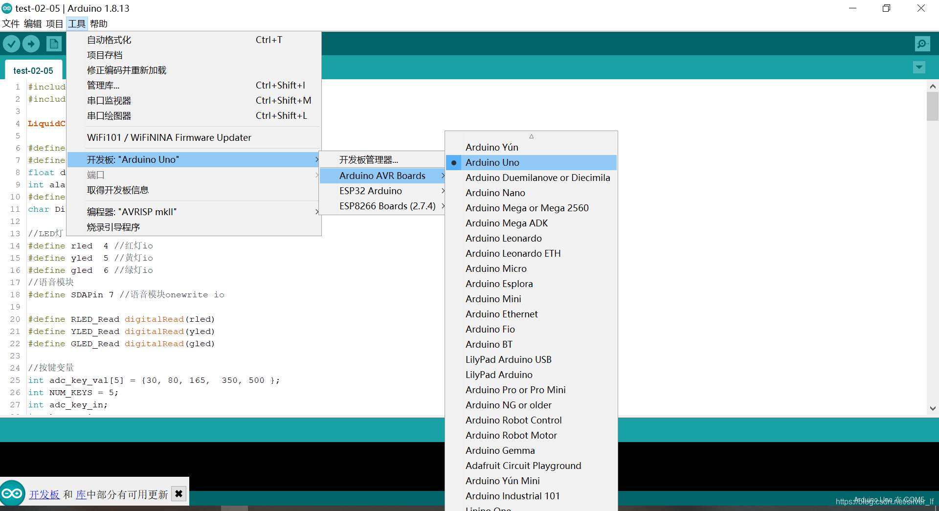Image resolution: width=939 pixels, height=511 pixels.
Task: Expand 开发板: "Arduino Uno" submenu
Action: pyautogui.click(x=194, y=160)
